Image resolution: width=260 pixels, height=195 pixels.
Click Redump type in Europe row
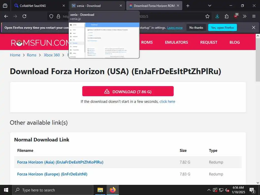[216, 174]
